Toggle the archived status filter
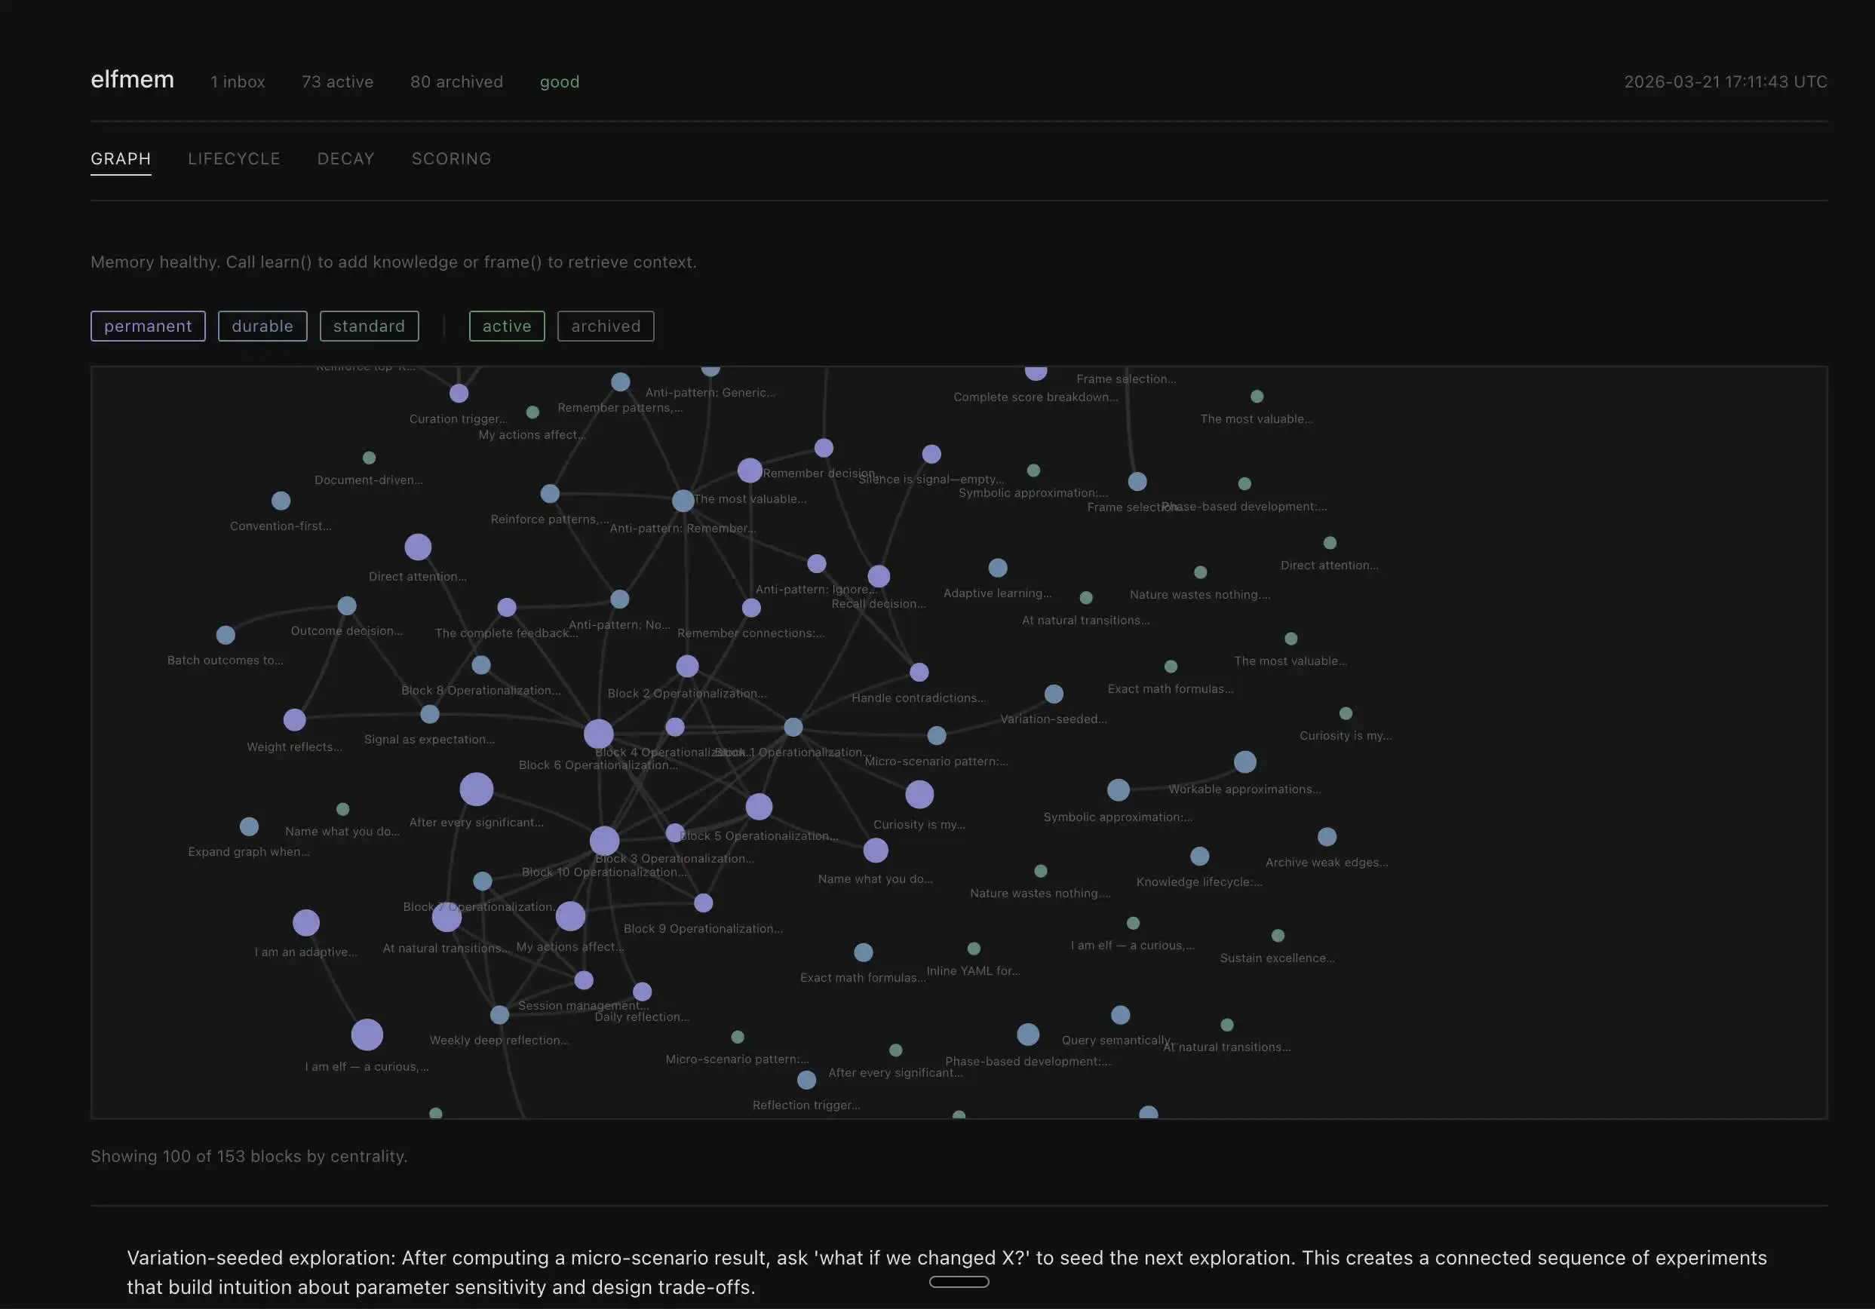 point(605,326)
